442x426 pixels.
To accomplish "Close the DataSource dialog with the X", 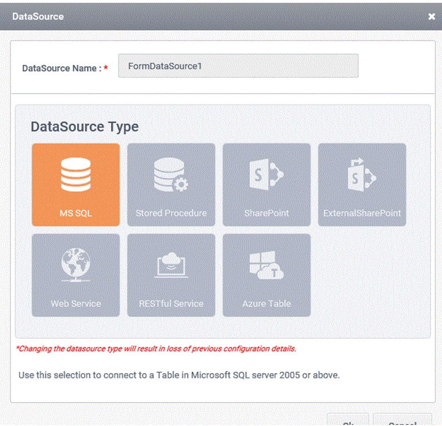I will [431, 16].
